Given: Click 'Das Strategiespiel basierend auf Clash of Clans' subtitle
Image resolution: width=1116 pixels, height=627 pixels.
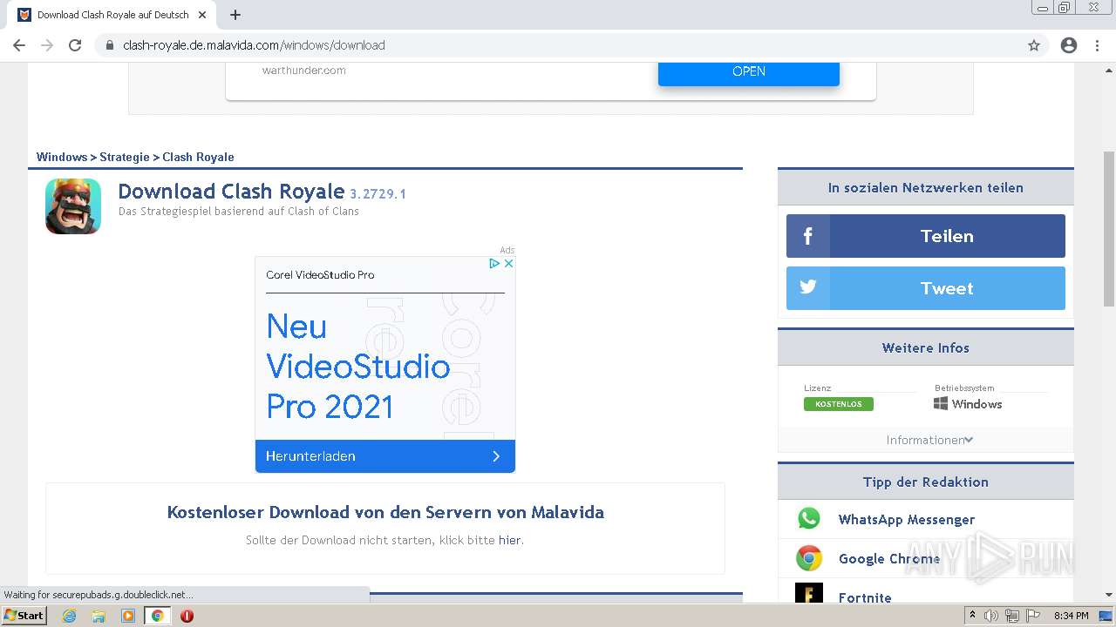Looking at the screenshot, I should point(239,211).
